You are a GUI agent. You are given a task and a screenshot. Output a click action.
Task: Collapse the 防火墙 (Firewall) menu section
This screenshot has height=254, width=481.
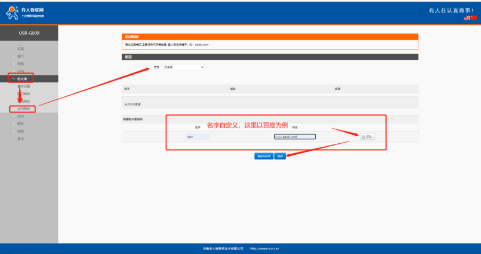(21, 78)
